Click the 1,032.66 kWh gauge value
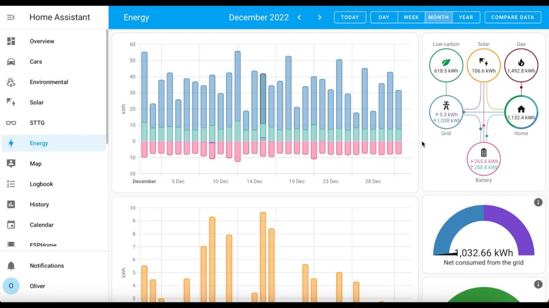This screenshot has width=549, height=308. [x=484, y=252]
